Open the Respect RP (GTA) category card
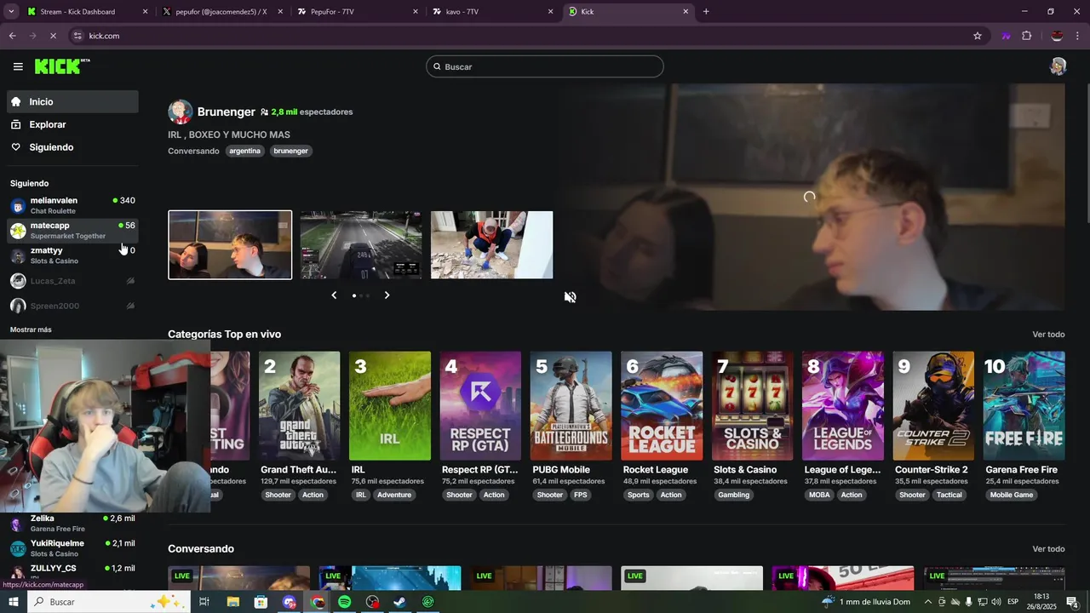The height and width of the screenshot is (613, 1090). click(x=480, y=406)
